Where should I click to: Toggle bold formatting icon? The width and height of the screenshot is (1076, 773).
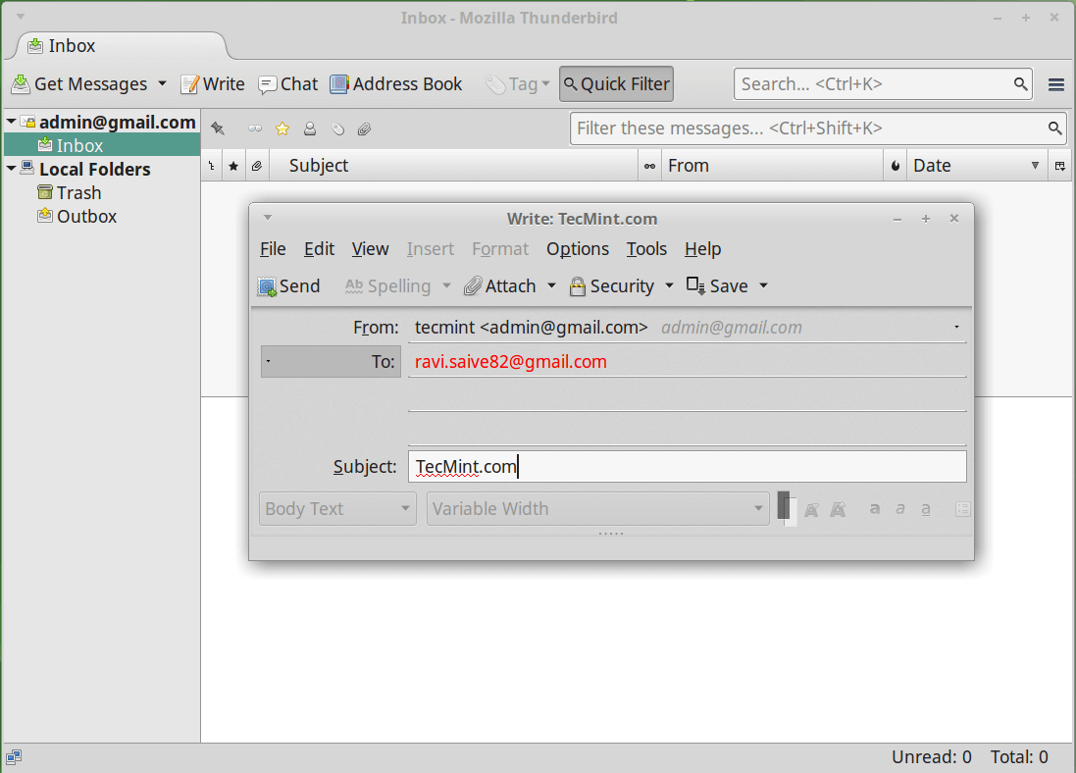pyautogui.click(x=874, y=509)
